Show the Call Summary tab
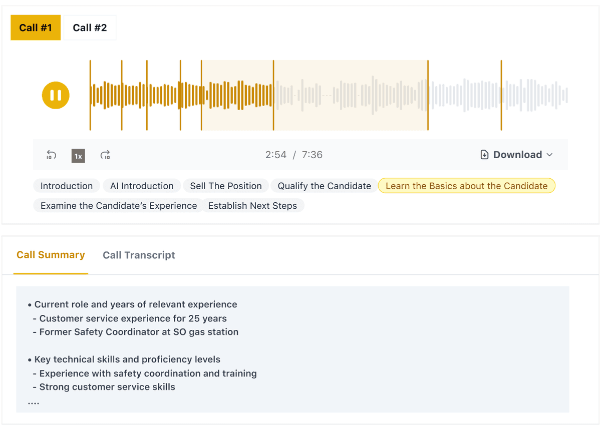 51,255
